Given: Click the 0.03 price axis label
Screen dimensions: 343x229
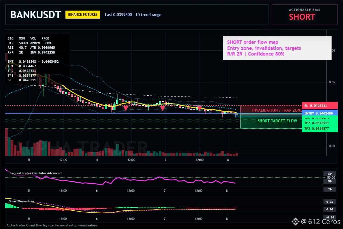Looking at the screenshot, I should 331,146.
